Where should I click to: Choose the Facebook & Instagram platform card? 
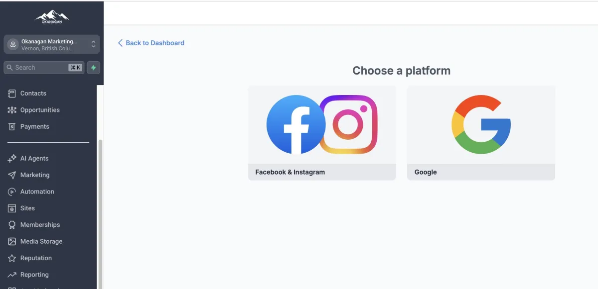pyautogui.click(x=322, y=133)
